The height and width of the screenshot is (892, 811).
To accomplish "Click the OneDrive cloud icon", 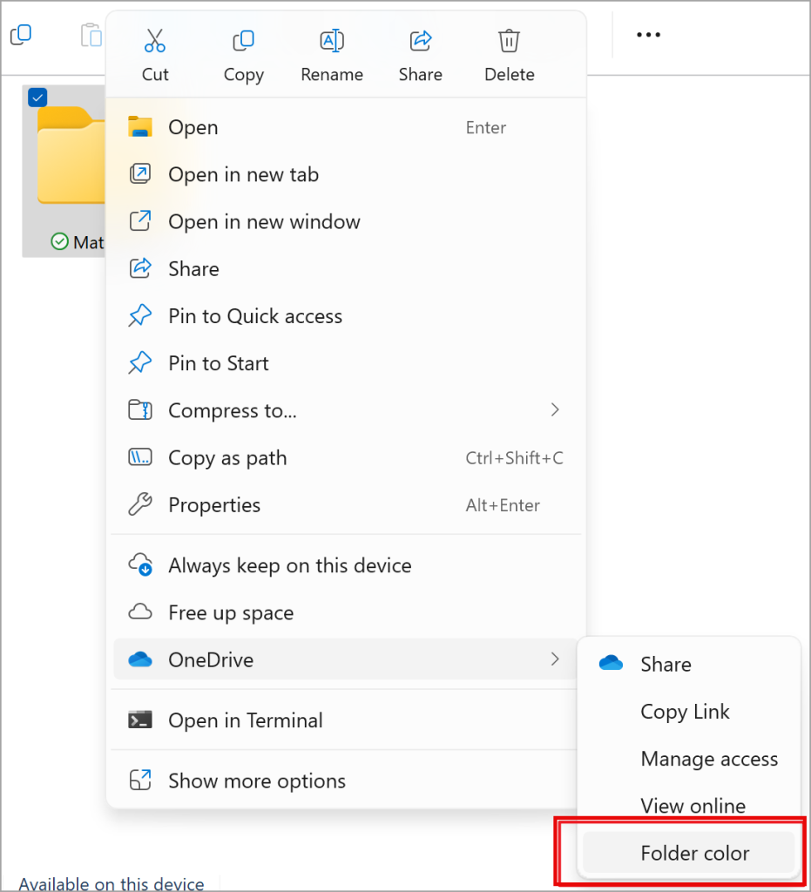I will coord(140,659).
